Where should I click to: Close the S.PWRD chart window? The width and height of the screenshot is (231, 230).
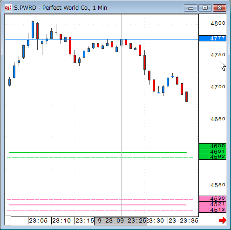(x=219, y=8)
